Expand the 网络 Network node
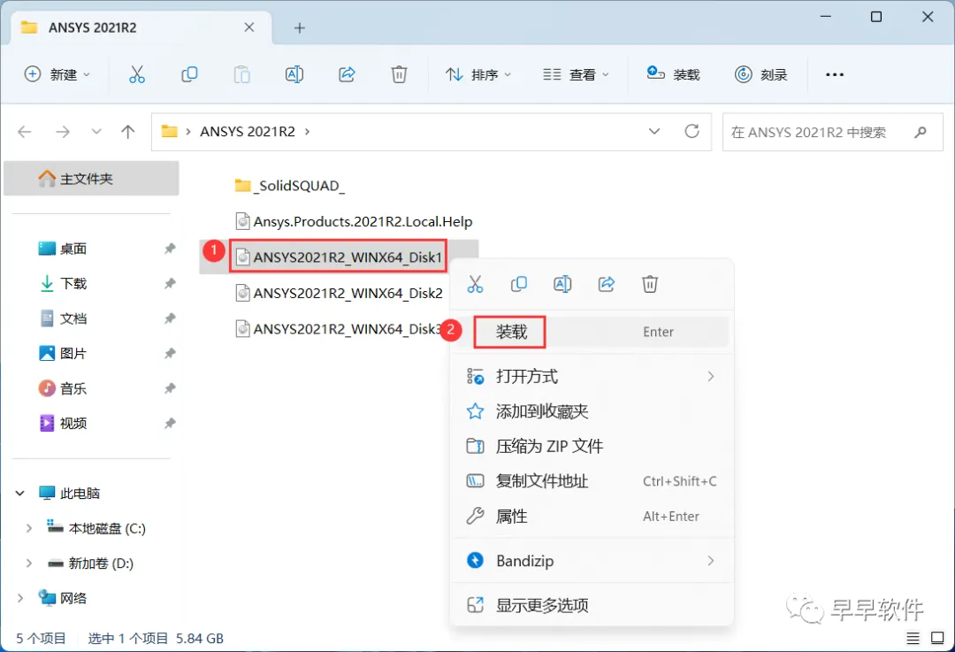The image size is (955, 652). pos(20,598)
